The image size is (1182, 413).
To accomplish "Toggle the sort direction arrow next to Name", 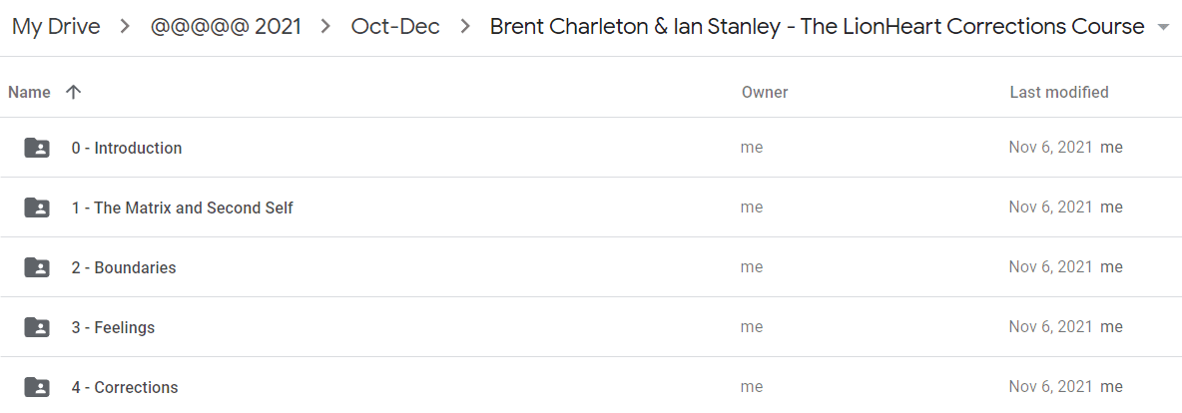I will [72, 92].
